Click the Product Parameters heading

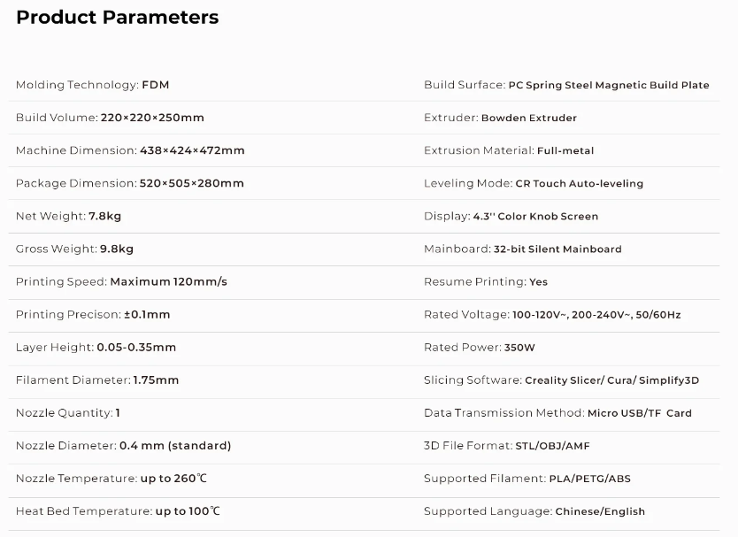pos(118,18)
